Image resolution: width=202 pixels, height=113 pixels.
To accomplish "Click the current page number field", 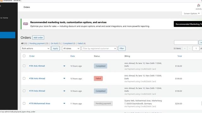I will tap(196, 48).
